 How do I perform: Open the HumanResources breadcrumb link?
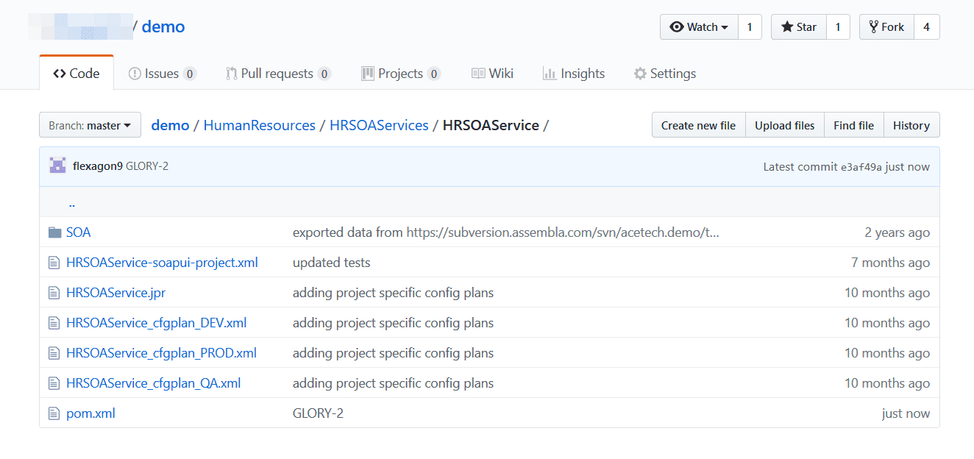[259, 125]
